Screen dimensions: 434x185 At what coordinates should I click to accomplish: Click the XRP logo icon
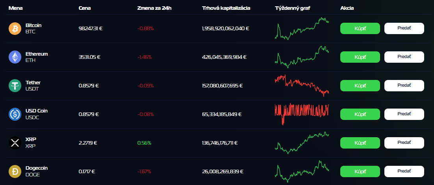15,143
